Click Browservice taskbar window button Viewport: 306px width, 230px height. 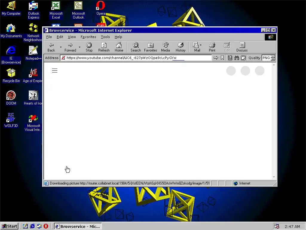78,226
